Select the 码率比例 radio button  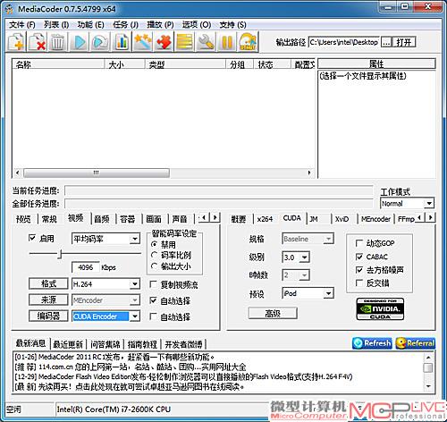click(x=155, y=255)
